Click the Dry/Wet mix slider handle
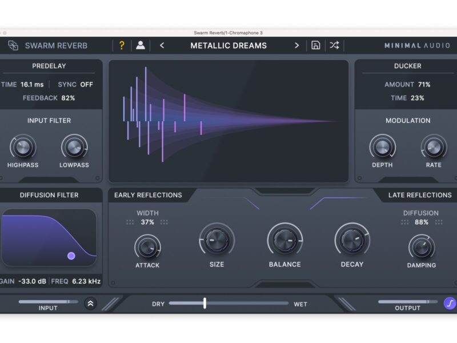457x343 pixels. (x=205, y=304)
